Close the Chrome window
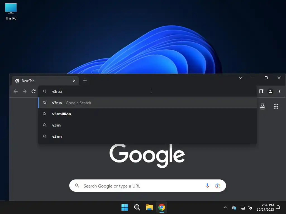This screenshot has width=286, height=214. tap(279, 78)
